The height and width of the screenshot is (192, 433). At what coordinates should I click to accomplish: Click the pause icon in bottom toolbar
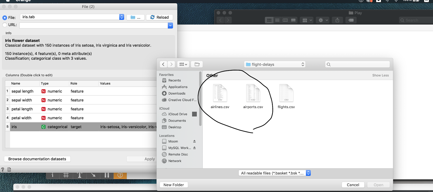coord(107,175)
